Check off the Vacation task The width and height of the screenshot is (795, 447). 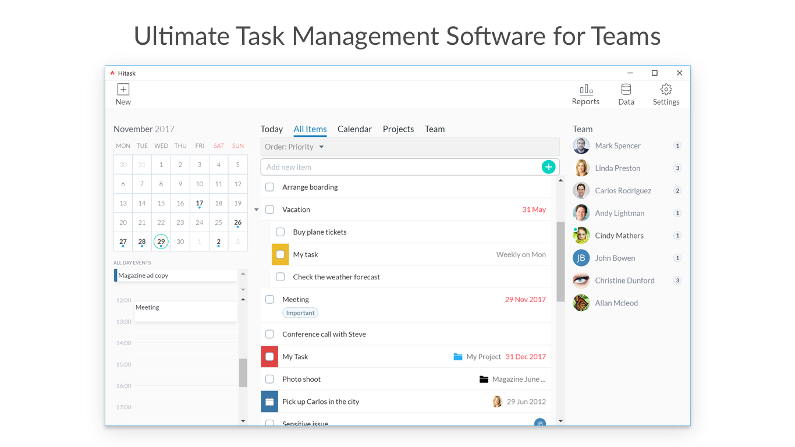pyautogui.click(x=269, y=210)
